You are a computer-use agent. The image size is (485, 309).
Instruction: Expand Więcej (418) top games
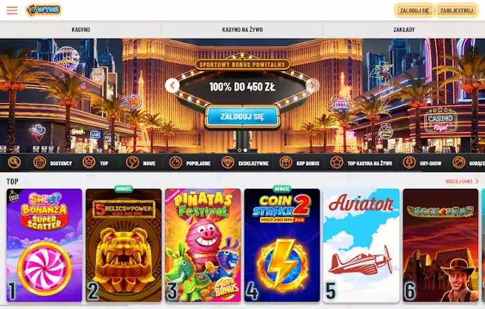pyautogui.click(x=462, y=182)
